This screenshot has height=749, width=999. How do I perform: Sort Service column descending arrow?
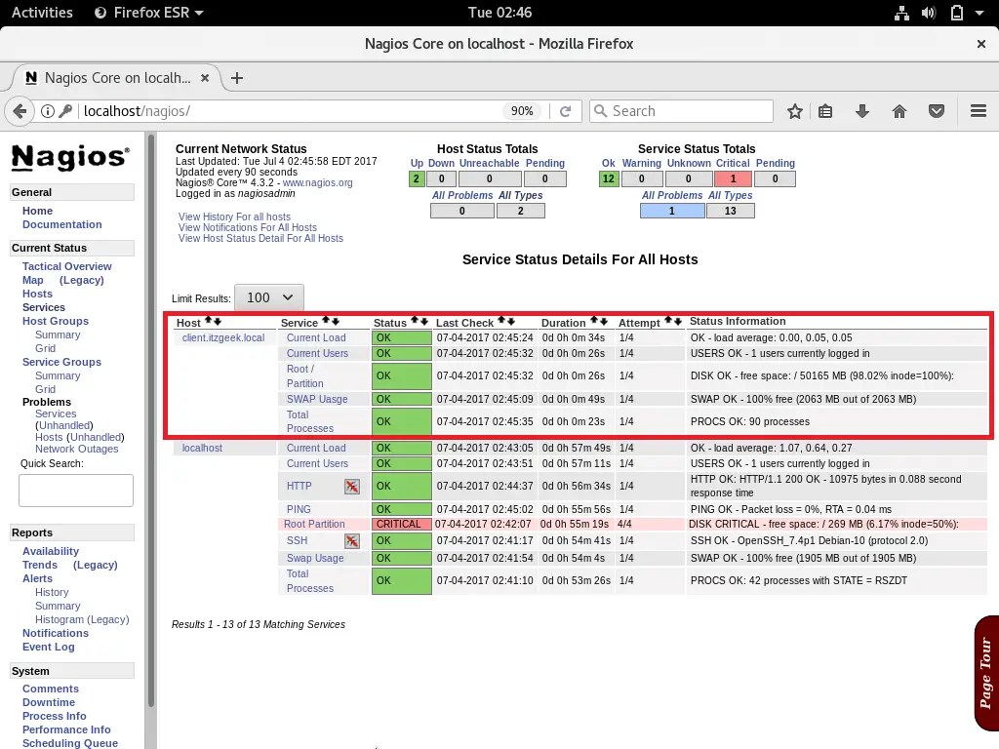point(336,321)
